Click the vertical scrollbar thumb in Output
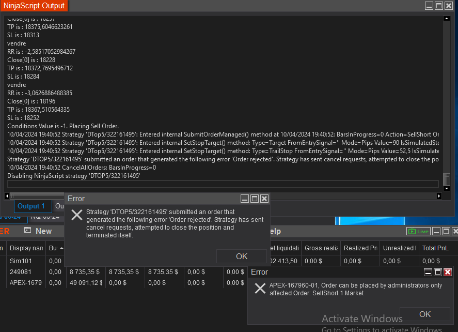Image resolution: width=458 pixels, height=332 pixels. pyautogui.click(x=446, y=179)
